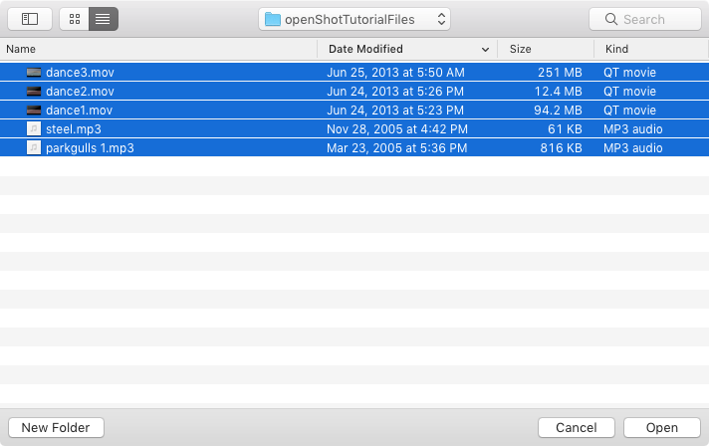Click QT movie kind for dance1.mov

point(629,111)
